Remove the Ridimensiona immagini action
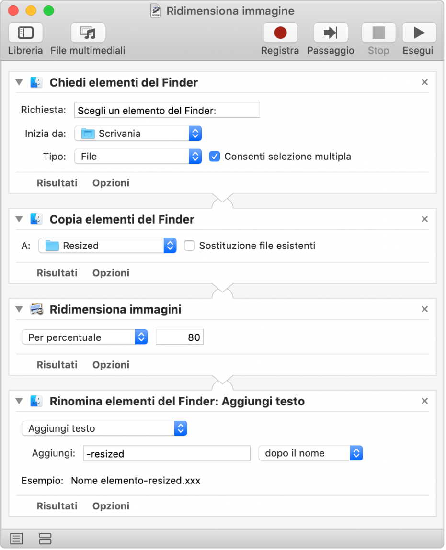The image size is (446, 550). pyautogui.click(x=424, y=309)
